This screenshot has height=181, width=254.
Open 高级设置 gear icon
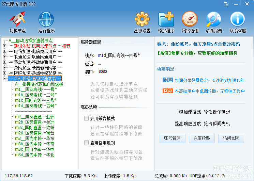142,19
